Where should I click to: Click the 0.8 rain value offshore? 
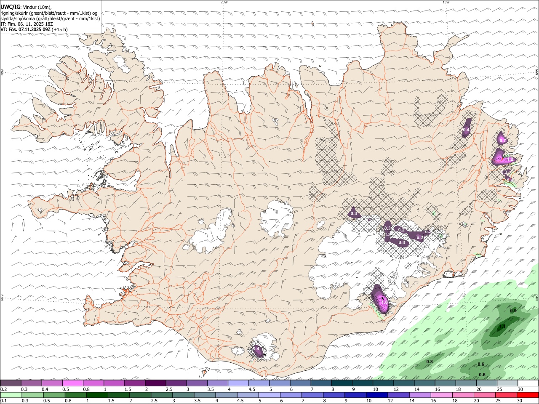430,361
